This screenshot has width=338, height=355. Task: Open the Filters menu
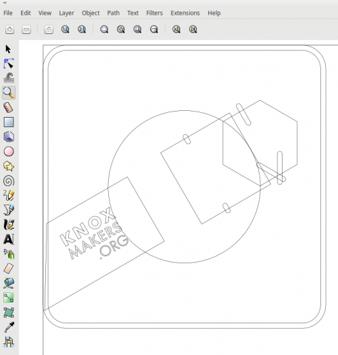tap(154, 13)
